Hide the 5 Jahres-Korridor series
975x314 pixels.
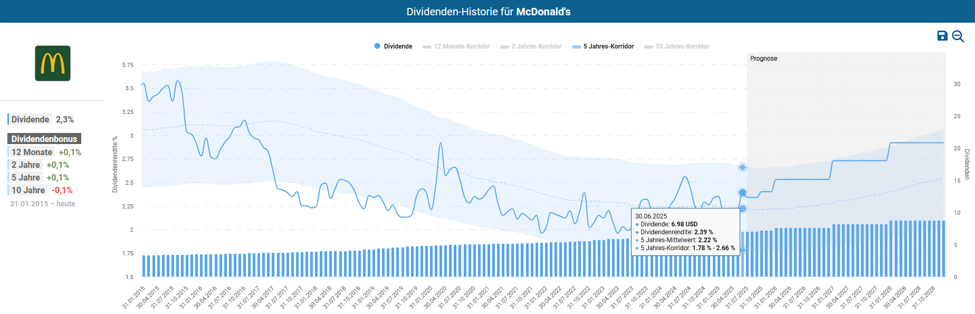click(x=603, y=46)
